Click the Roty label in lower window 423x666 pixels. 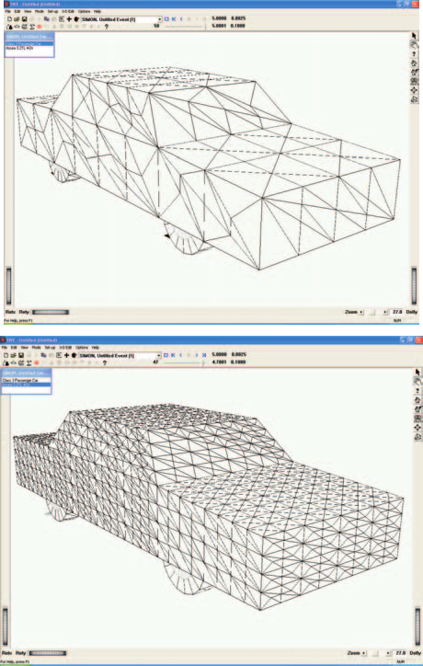(21, 653)
